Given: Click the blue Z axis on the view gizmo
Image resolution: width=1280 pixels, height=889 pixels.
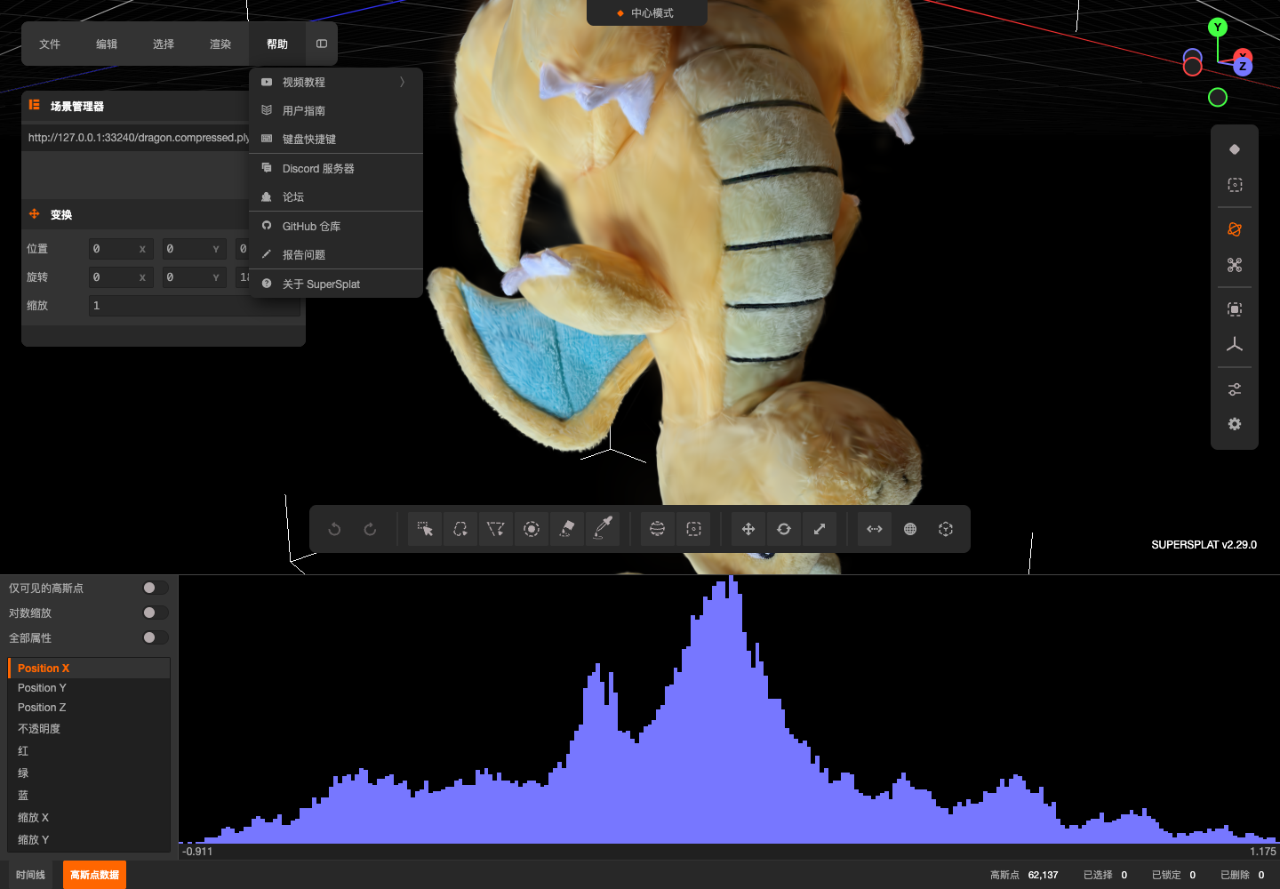Looking at the screenshot, I should 1243,67.
